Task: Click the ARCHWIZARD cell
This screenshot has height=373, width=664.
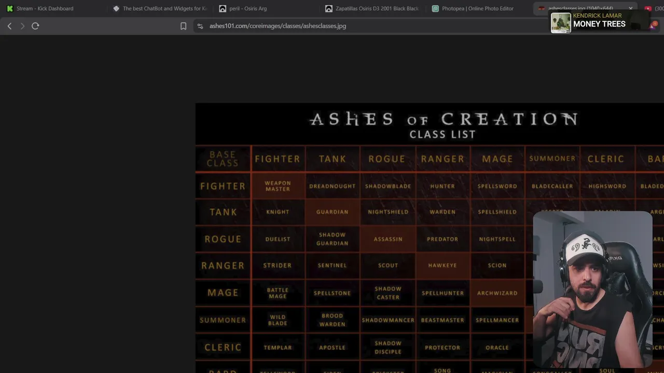Action: click(497, 293)
